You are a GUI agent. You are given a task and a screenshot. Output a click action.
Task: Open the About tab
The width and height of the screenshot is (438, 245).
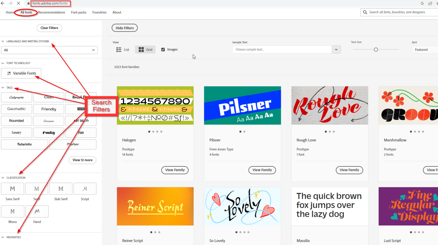click(117, 12)
